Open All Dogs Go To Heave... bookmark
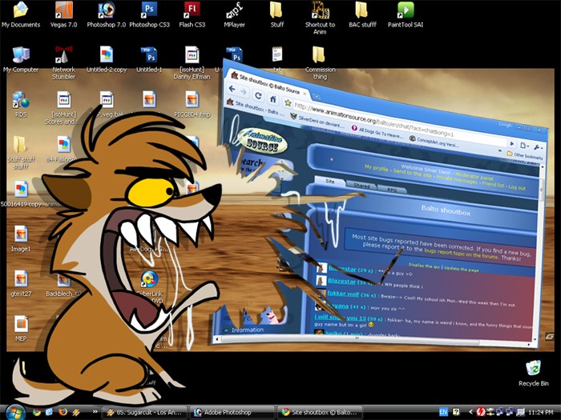The image size is (561, 420). [x=377, y=133]
